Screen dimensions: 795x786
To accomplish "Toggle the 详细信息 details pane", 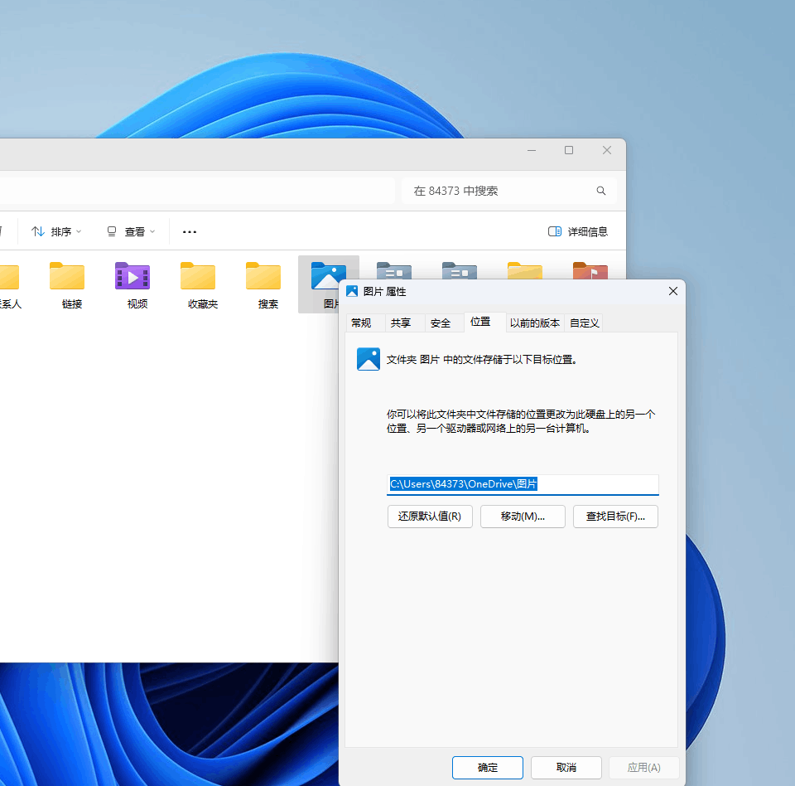I will coord(578,231).
